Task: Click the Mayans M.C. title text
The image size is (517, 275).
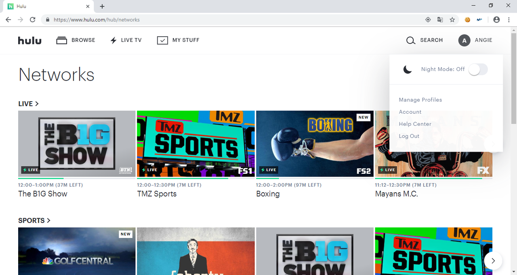Action: [396, 194]
